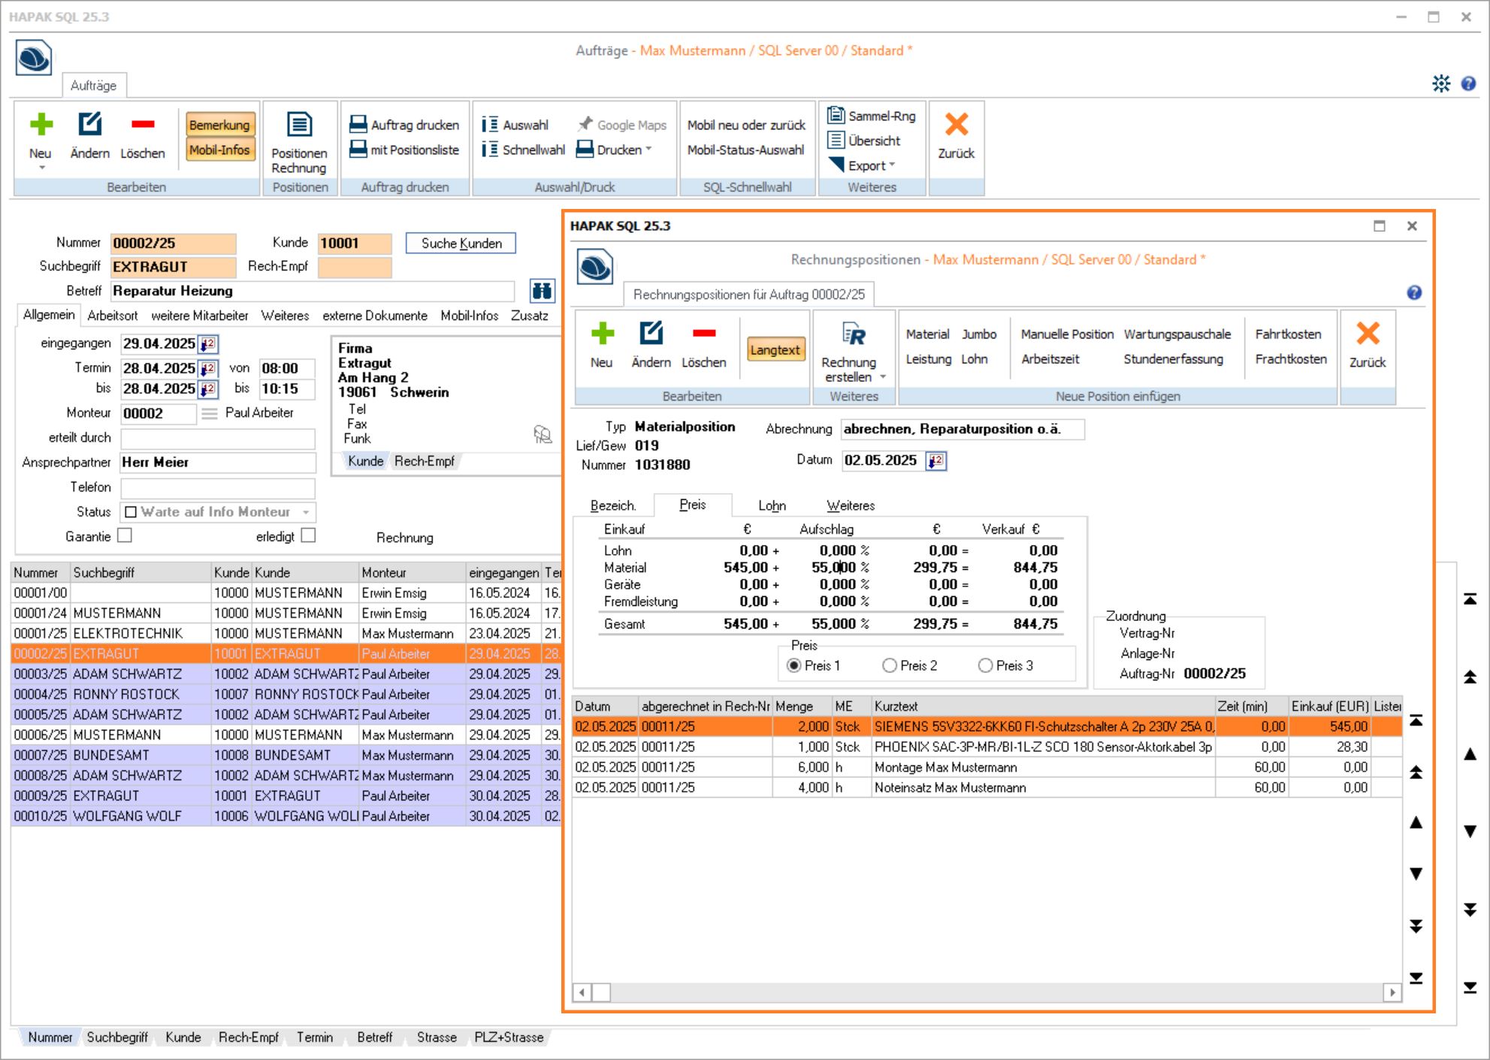1490x1060 pixels.
Task: Open the Lohn tab in position details
Action: (x=772, y=506)
